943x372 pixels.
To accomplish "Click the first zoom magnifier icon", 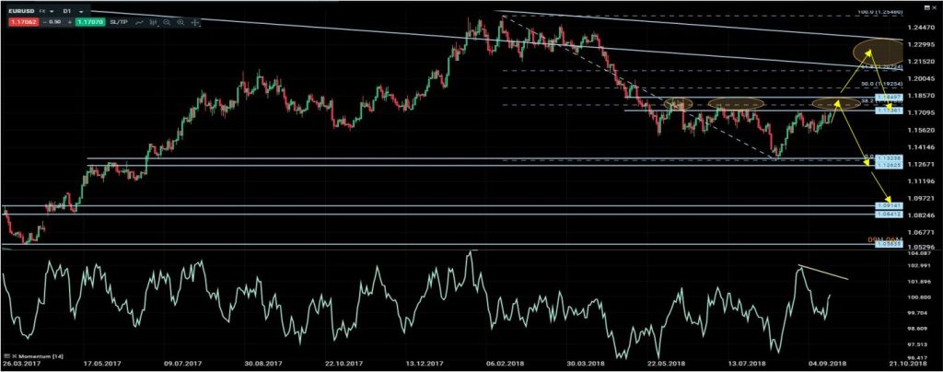I will (x=167, y=22).
